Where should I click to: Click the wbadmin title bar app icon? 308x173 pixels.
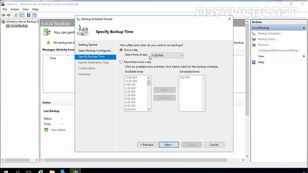click(2, 4)
